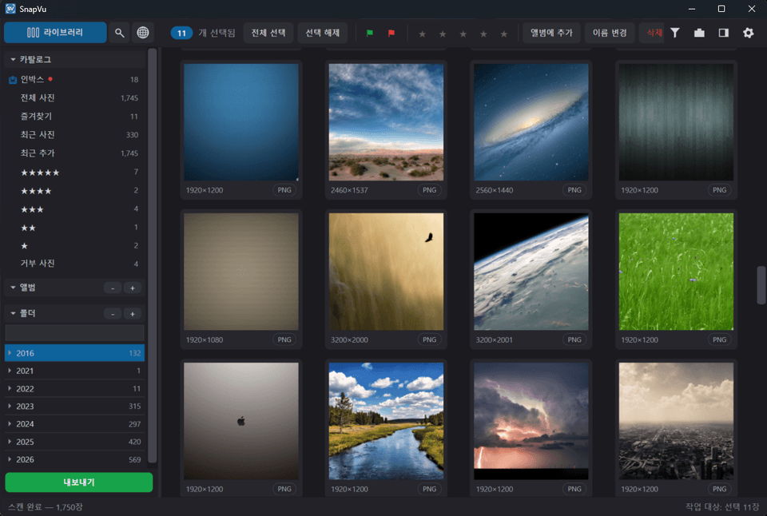
Task: Click the folder section minus button
Action: (x=113, y=314)
